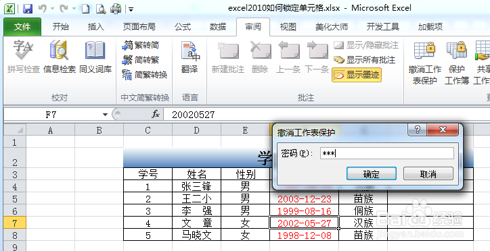Click the fx insert function button
The width and height of the screenshot is (490, 251).
(x=155, y=115)
